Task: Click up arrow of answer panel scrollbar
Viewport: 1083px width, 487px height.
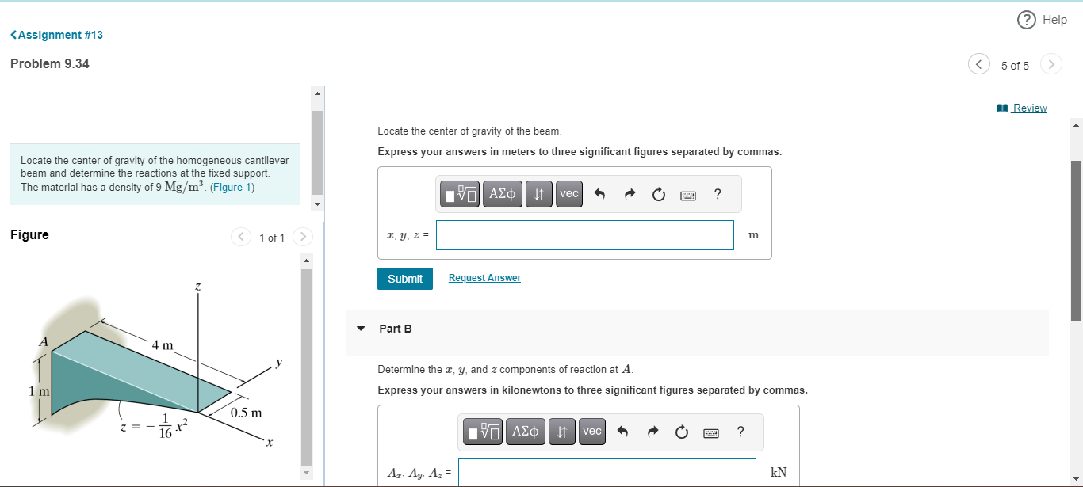Action: point(1076,124)
